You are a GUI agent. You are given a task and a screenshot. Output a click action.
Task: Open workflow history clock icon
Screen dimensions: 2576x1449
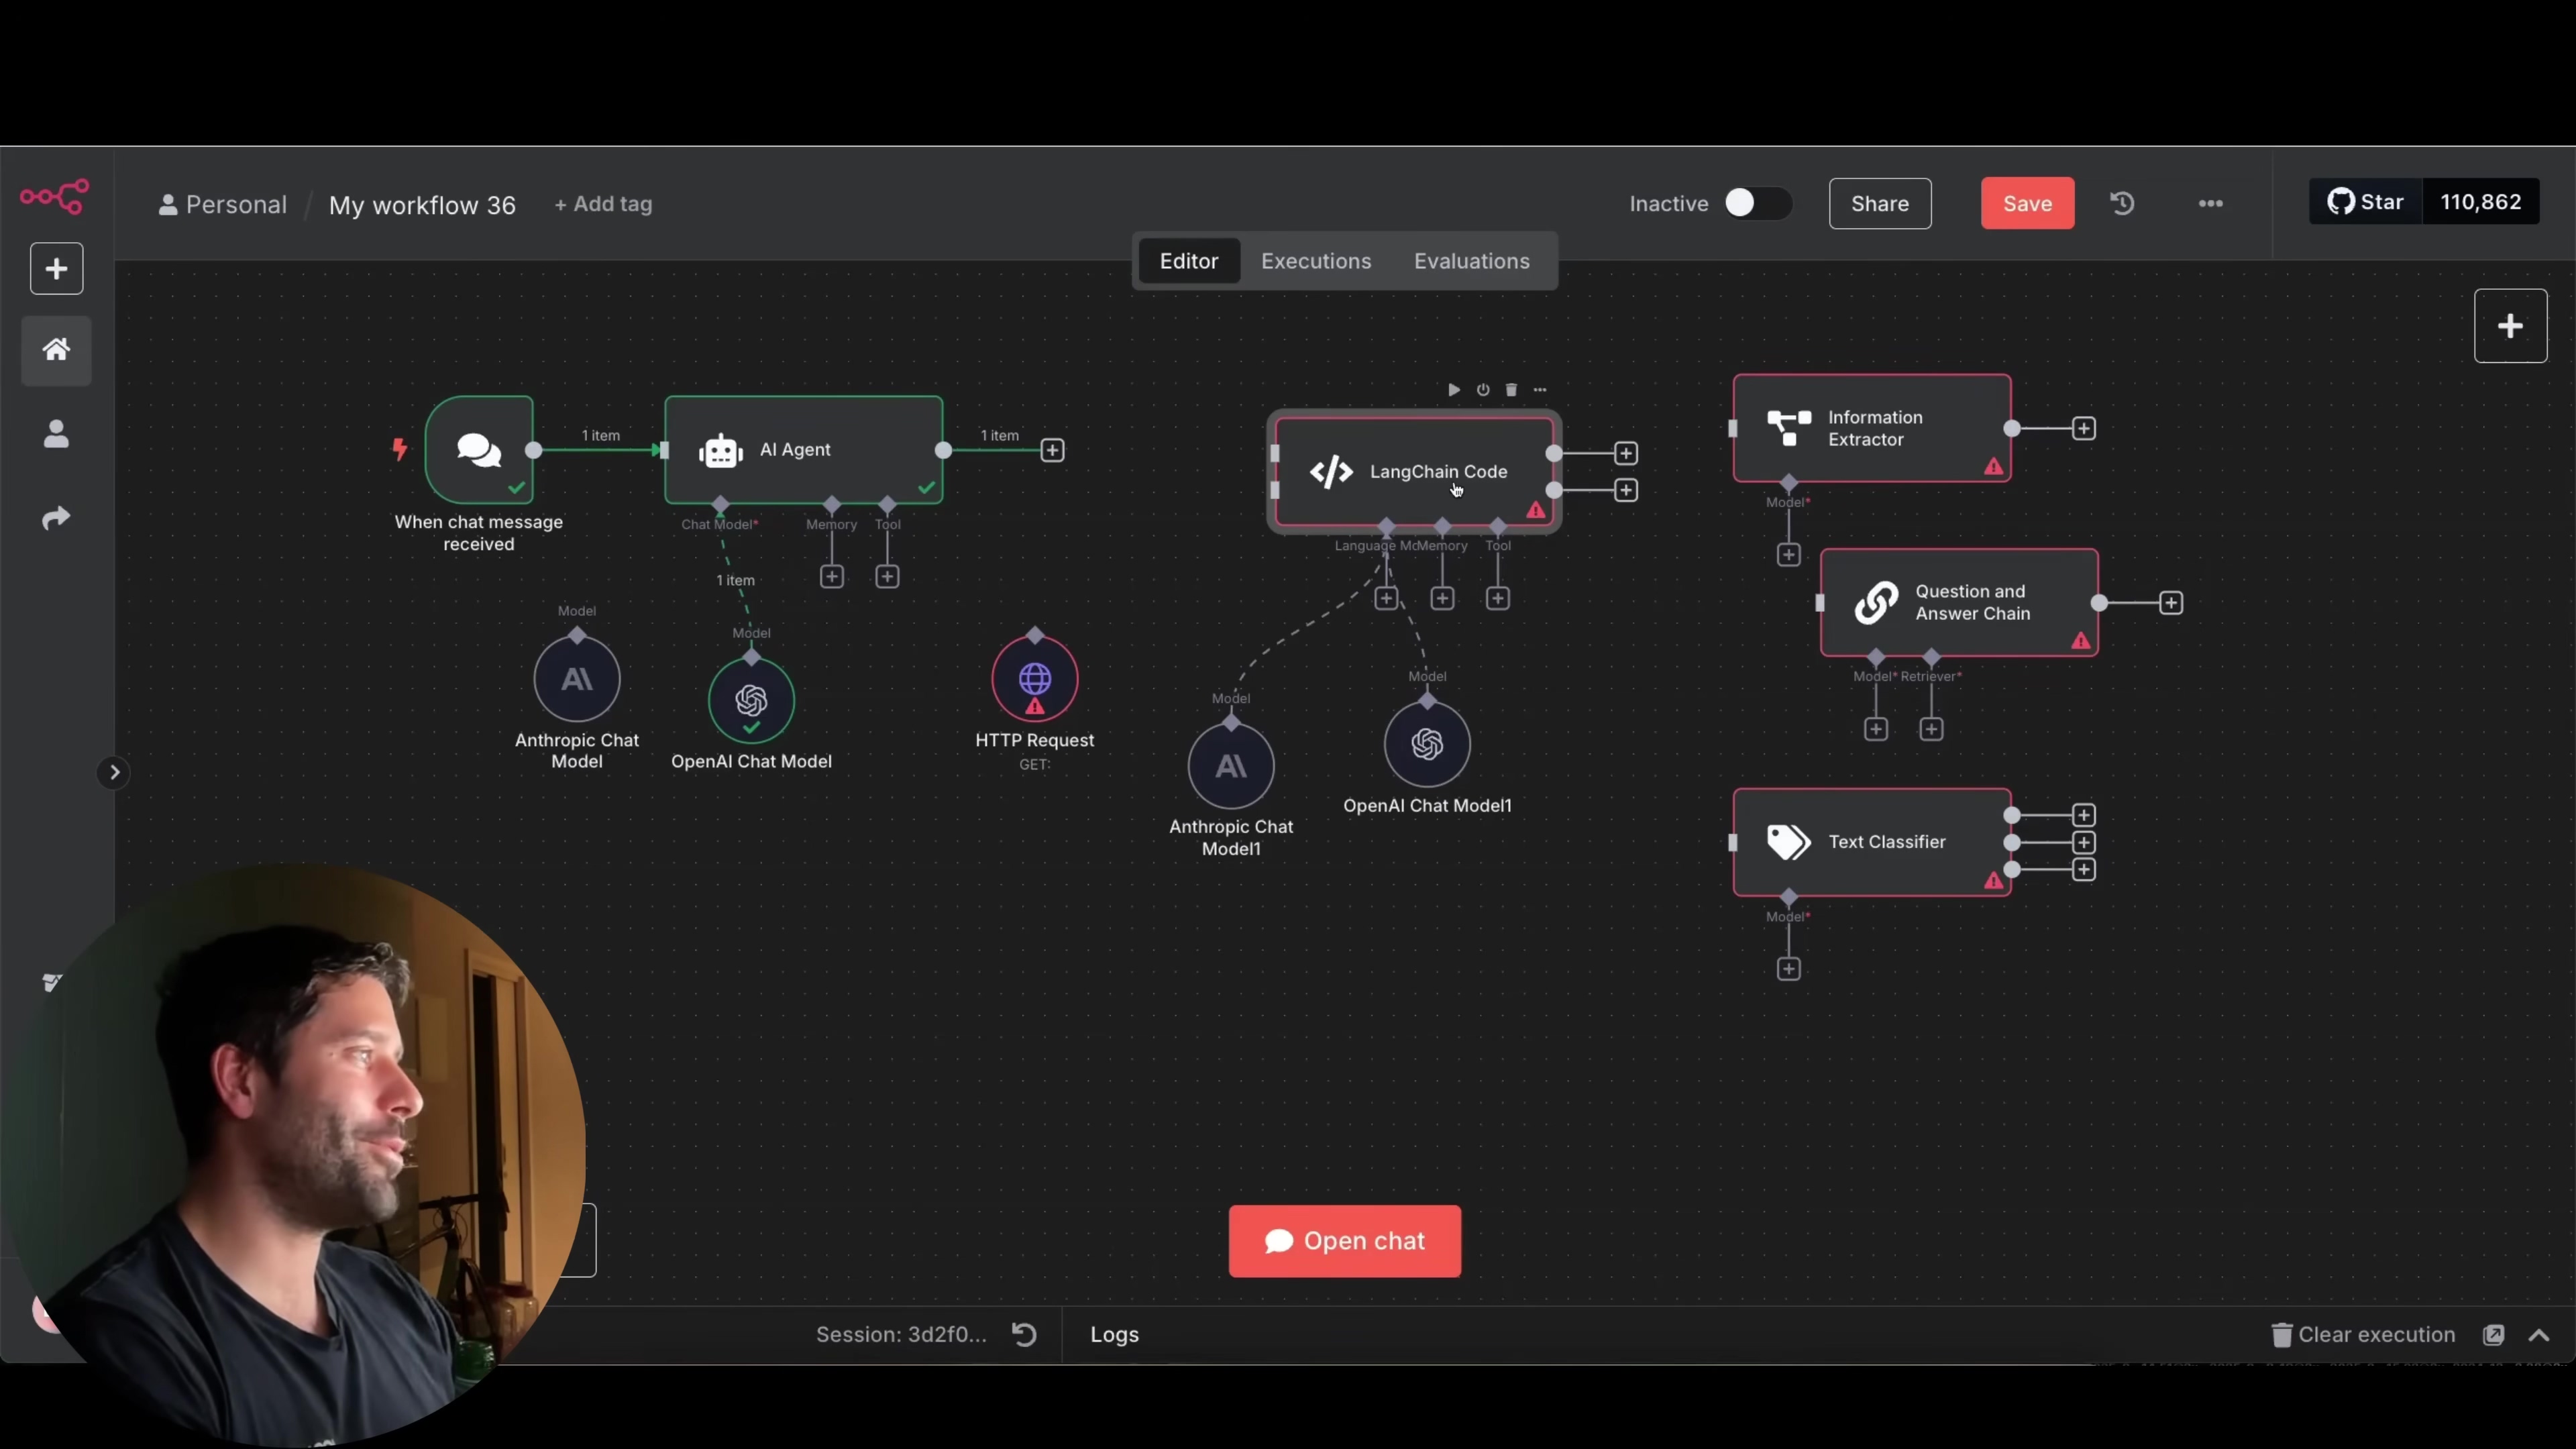pos(2122,203)
